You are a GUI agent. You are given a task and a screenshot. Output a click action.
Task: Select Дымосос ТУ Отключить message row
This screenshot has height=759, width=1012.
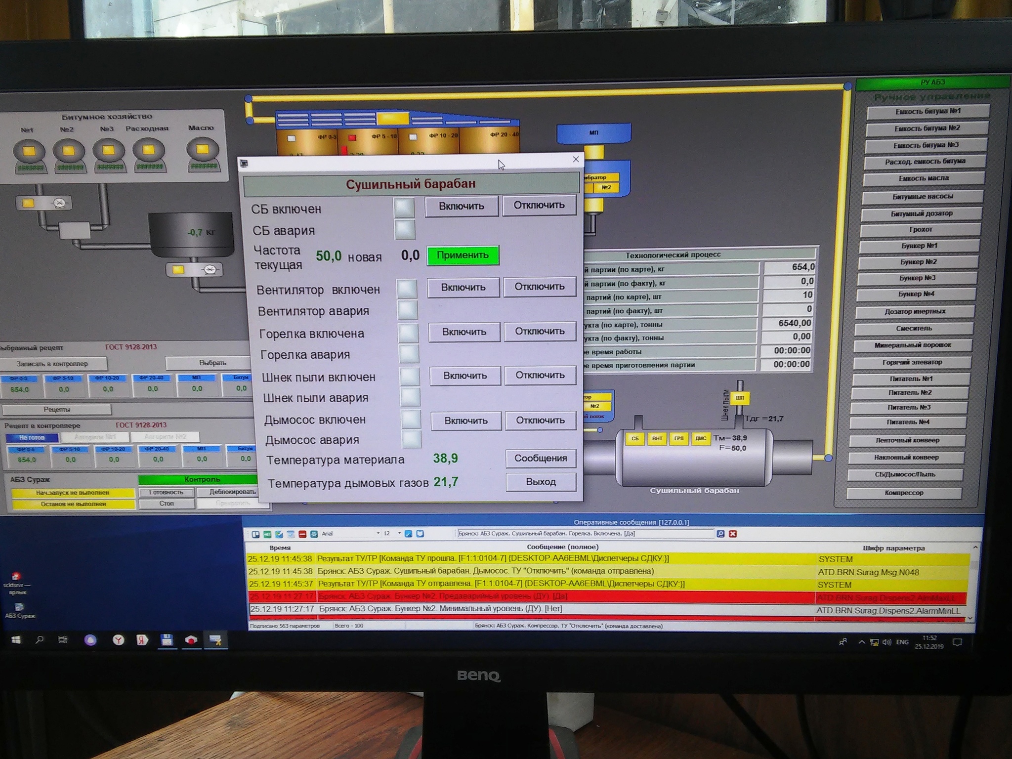(607, 572)
